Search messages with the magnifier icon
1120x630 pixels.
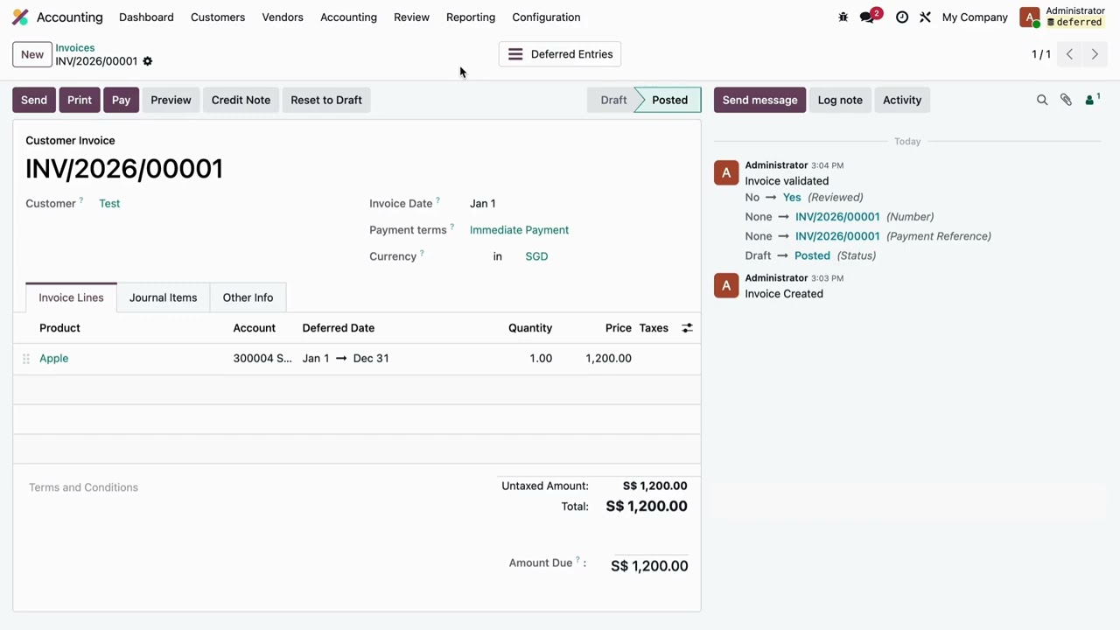[1042, 101]
